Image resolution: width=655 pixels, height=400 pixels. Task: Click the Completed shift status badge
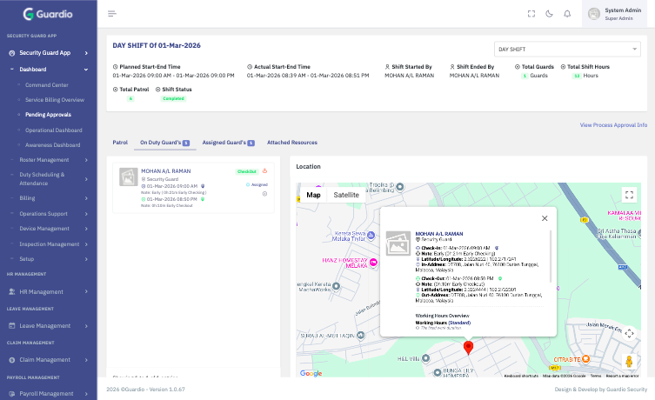pos(173,98)
